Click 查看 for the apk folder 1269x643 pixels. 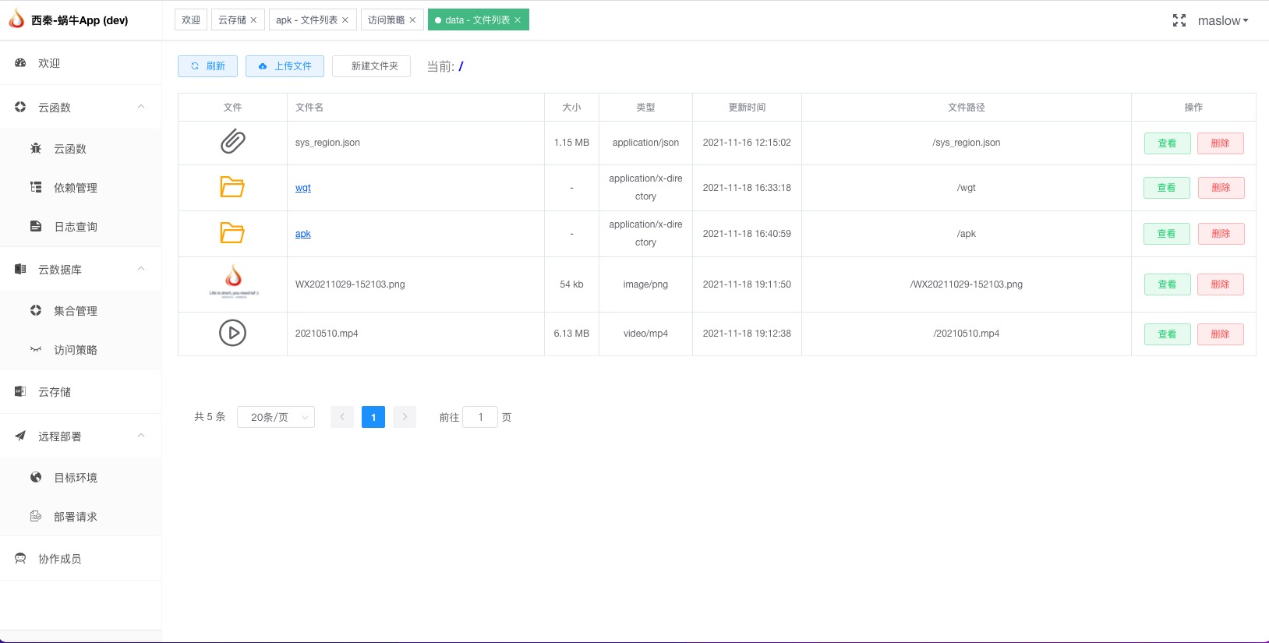click(1167, 234)
